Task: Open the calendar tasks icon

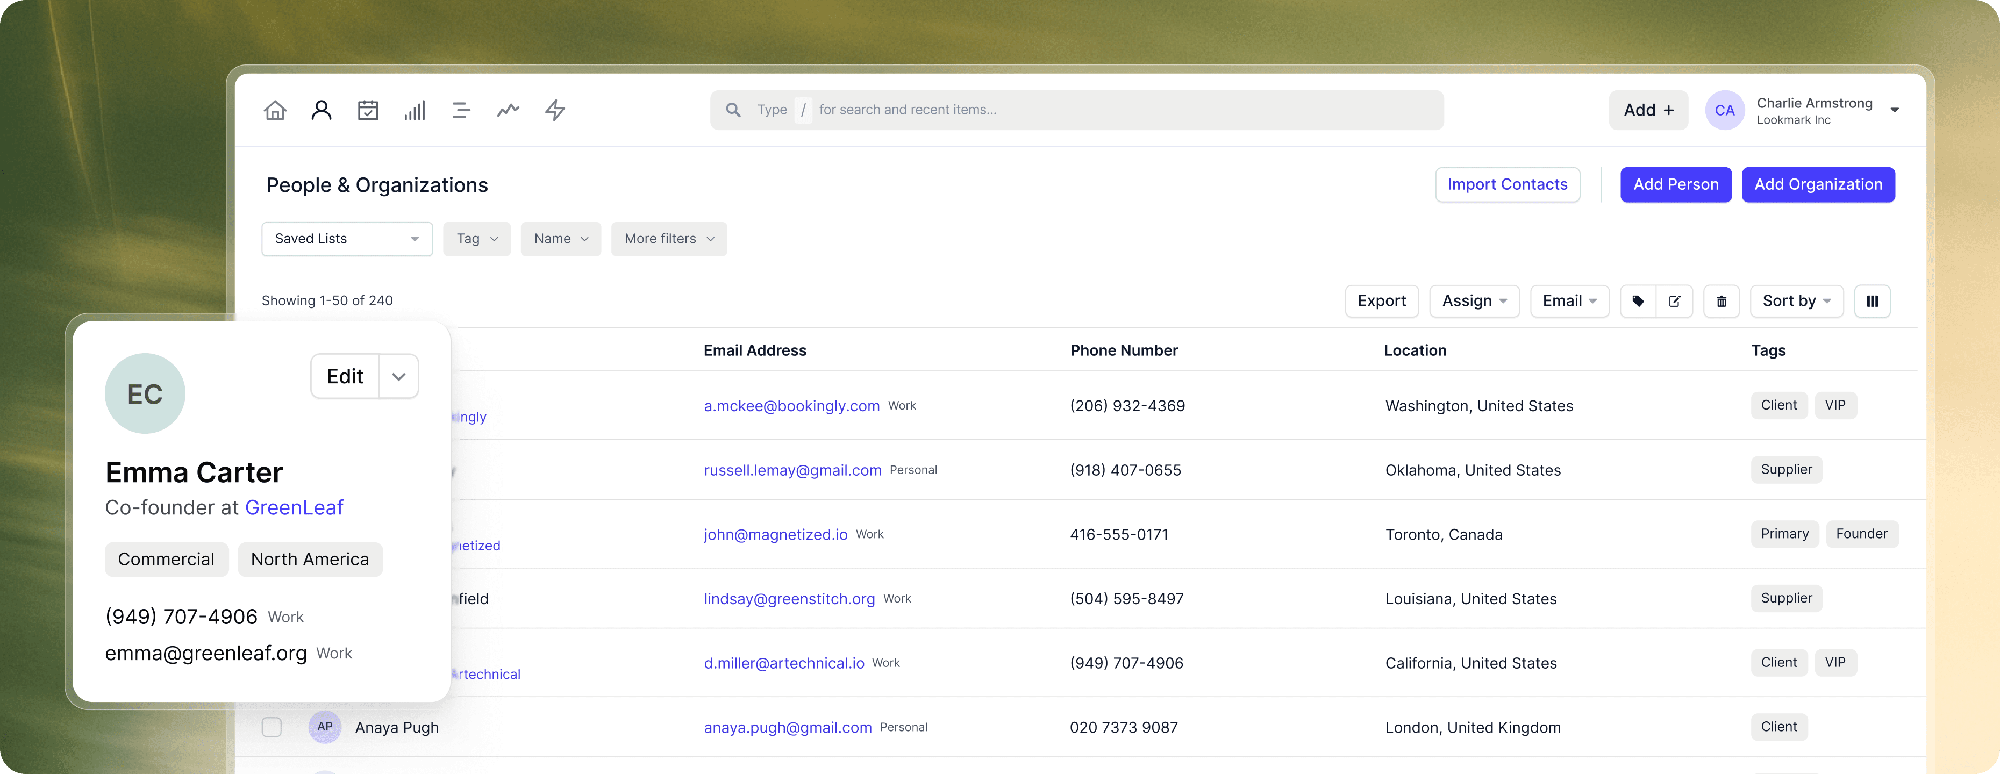Action: coord(368,110)
